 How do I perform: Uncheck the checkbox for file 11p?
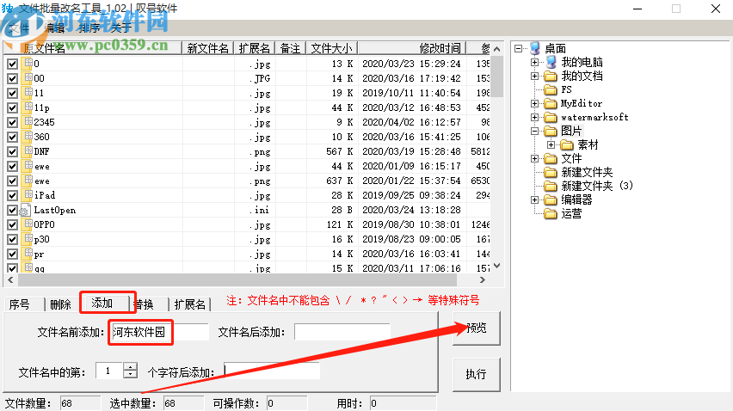coord(12,107)
